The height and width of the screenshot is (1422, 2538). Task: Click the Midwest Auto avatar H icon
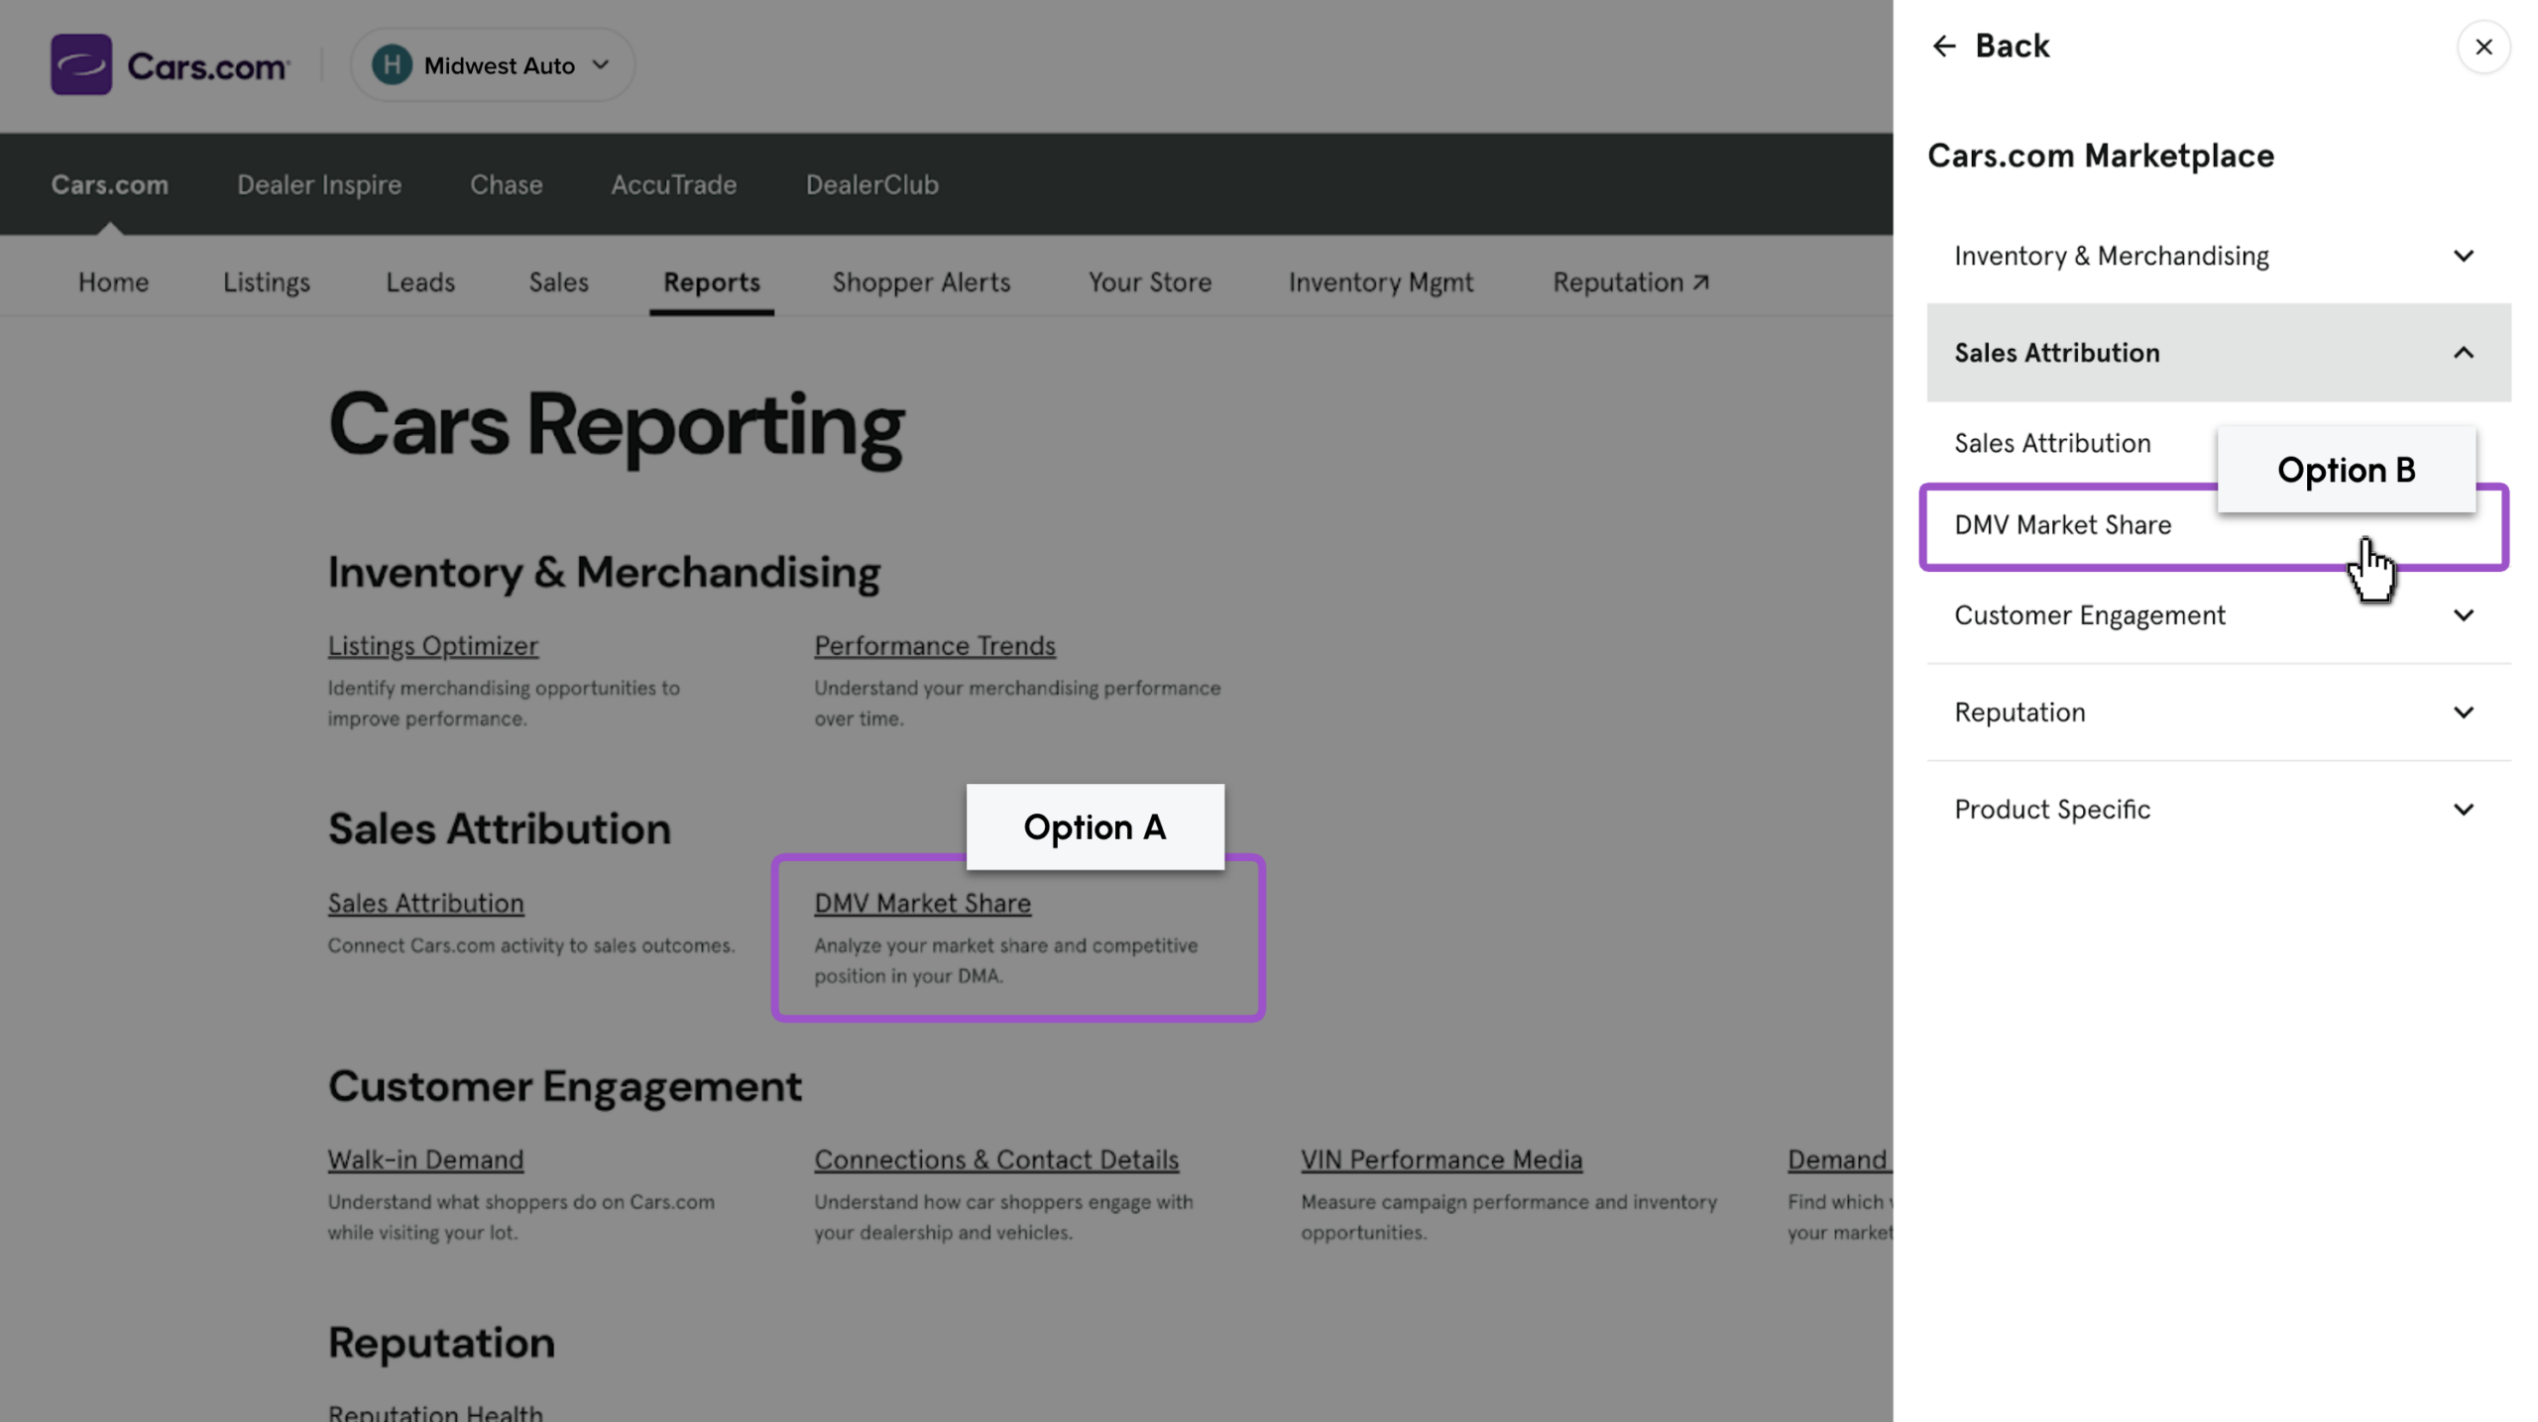pos(392,65)
